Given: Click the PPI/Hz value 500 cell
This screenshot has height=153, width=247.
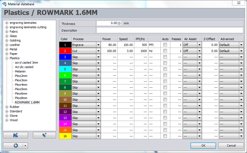Looking at the screenshot, I should (x=141, y=45).
